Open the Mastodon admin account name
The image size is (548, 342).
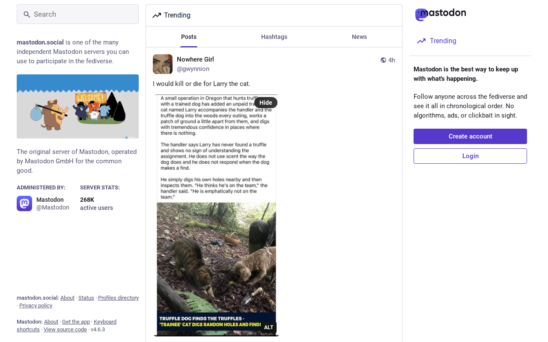(x=50, y=200)
